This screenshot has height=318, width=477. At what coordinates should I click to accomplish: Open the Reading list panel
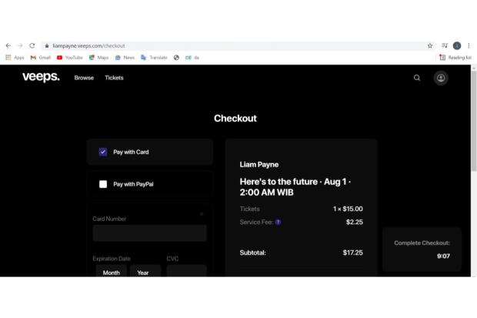pyautogui.click(x=455, y=57)
